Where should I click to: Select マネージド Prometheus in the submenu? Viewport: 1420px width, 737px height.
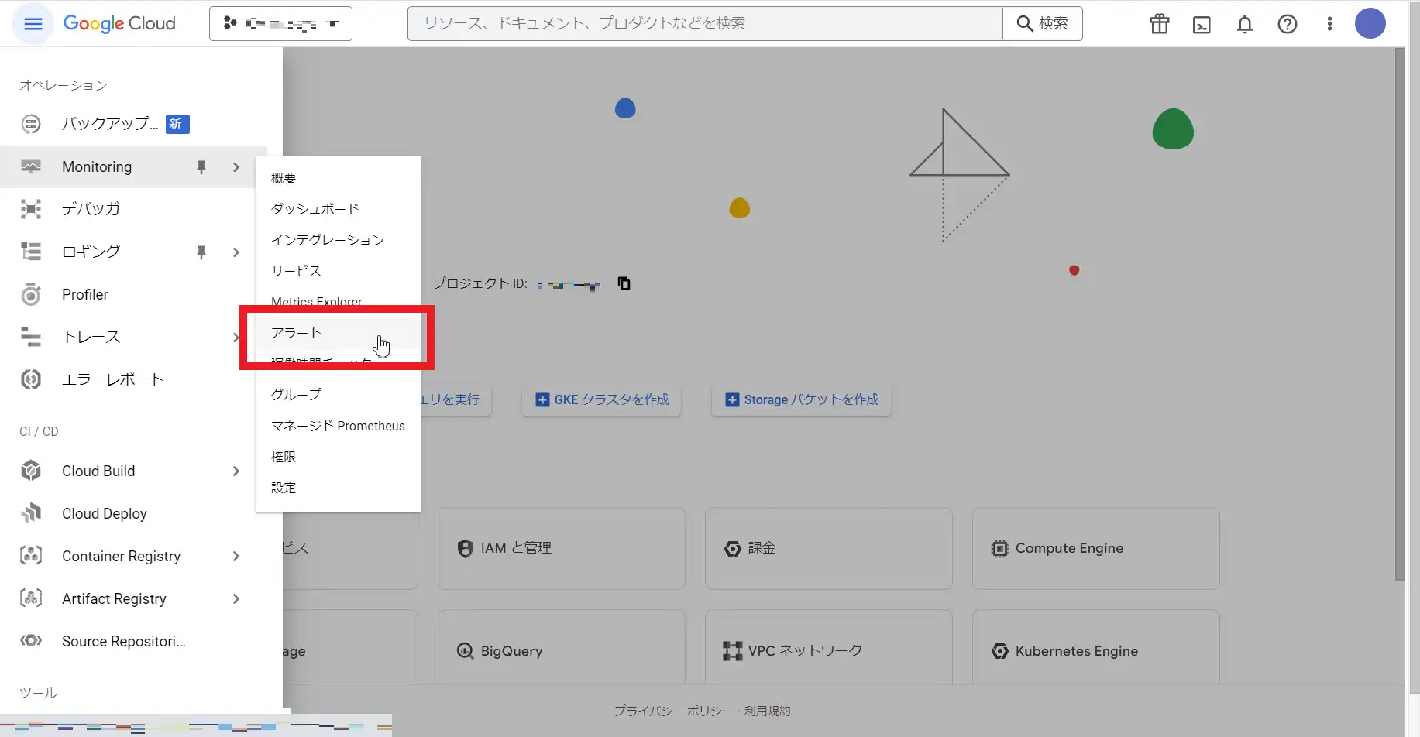pos(338,426)
